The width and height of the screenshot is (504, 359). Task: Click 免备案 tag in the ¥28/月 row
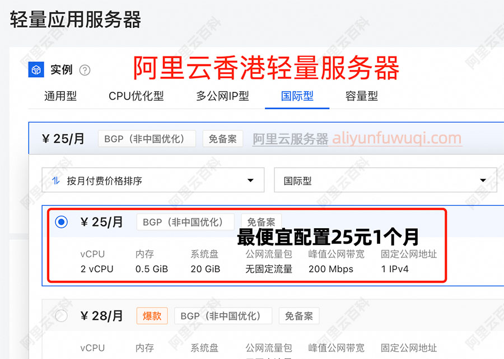(299, 316)
